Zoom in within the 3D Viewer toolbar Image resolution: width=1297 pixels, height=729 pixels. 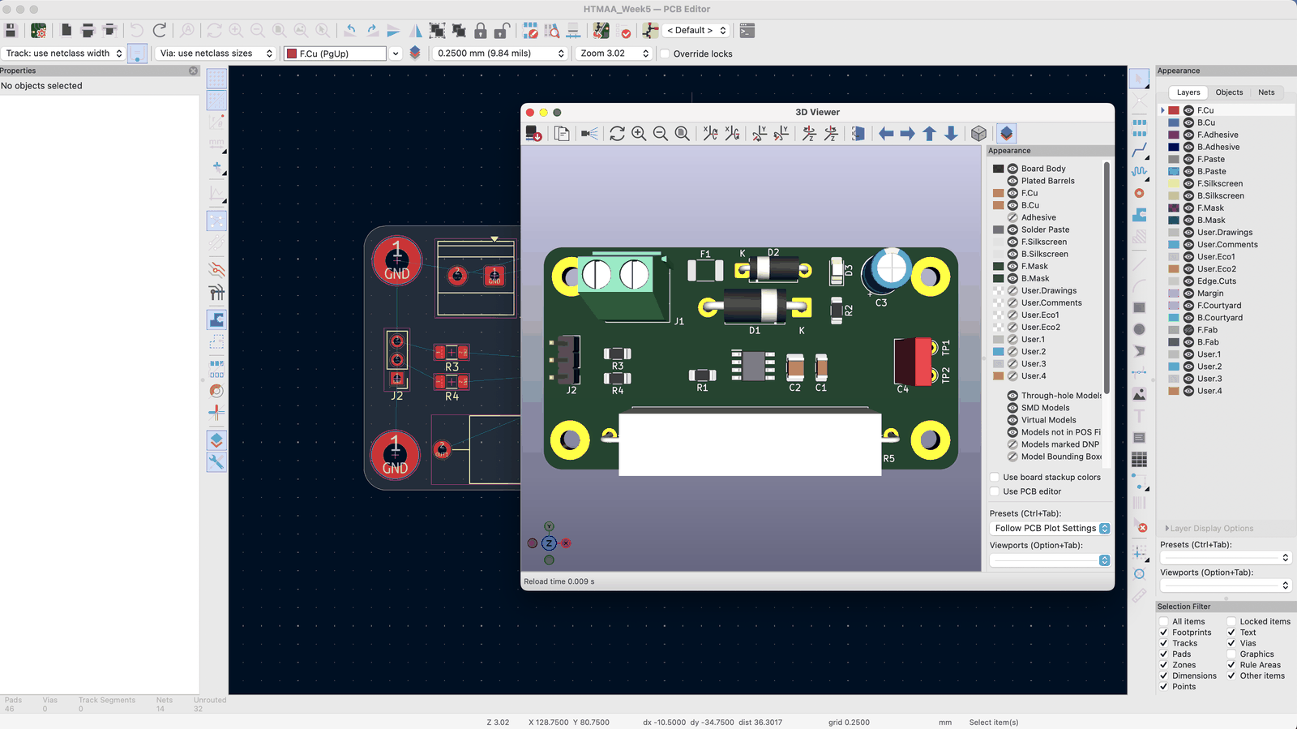pos(639,134)
